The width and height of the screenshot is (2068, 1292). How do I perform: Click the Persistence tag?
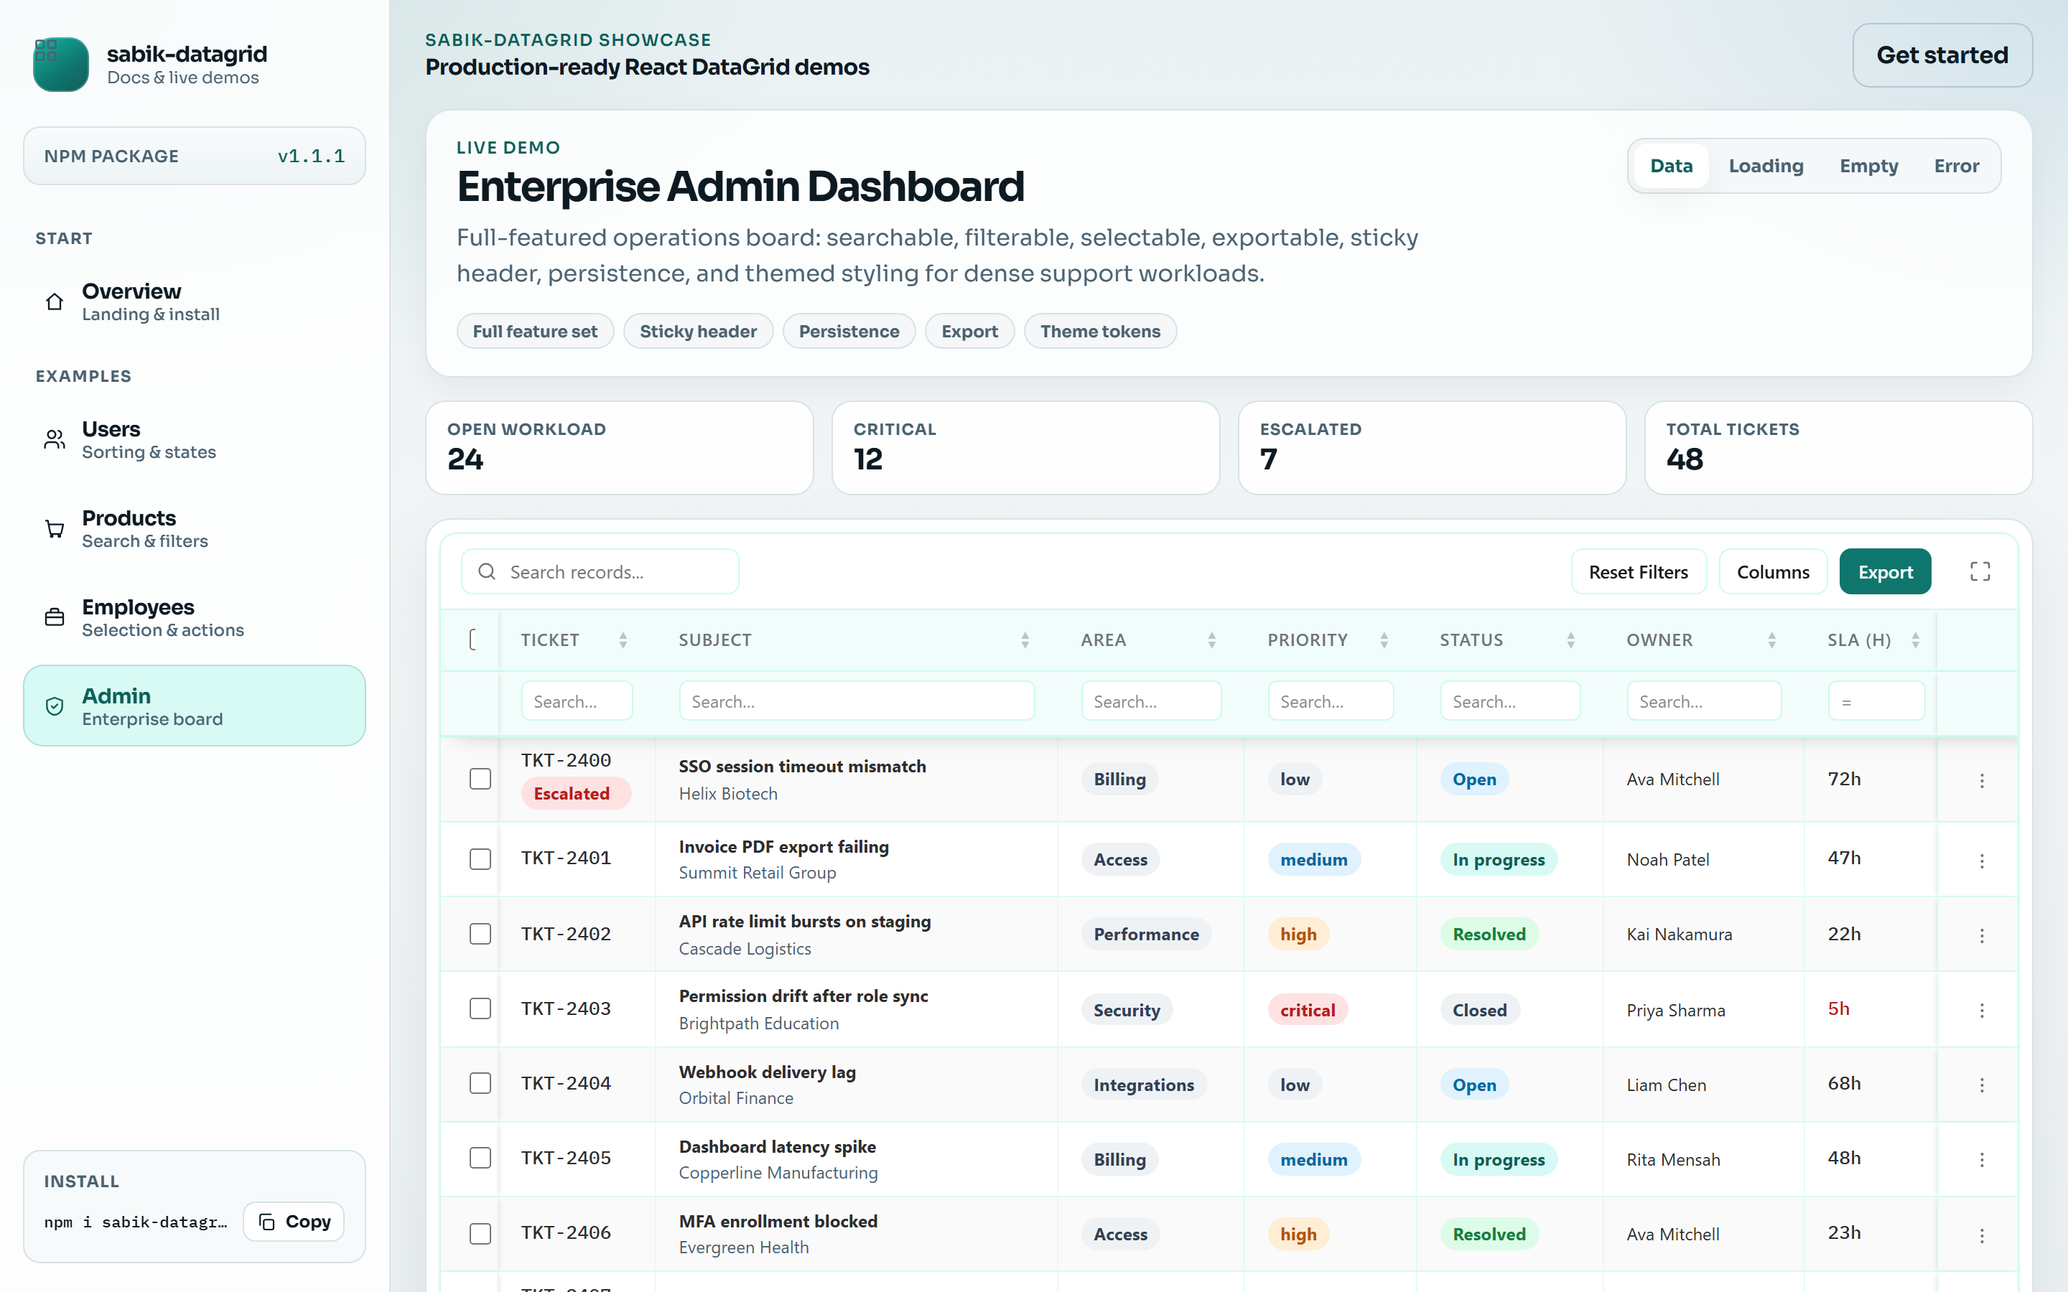pyautogui.click(x=849, y=331)
